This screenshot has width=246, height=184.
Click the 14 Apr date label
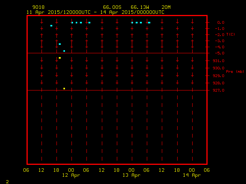192,175
